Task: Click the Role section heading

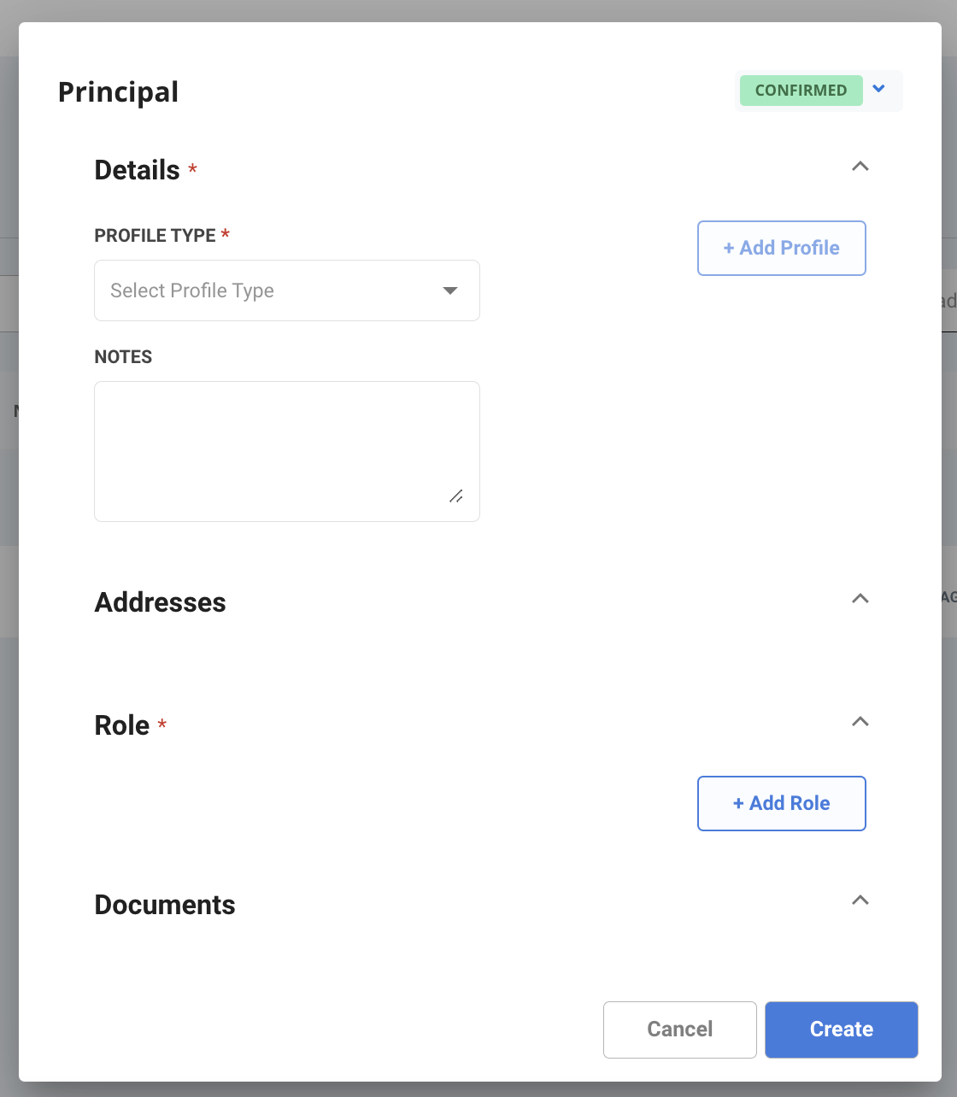Action: point(122,725)
